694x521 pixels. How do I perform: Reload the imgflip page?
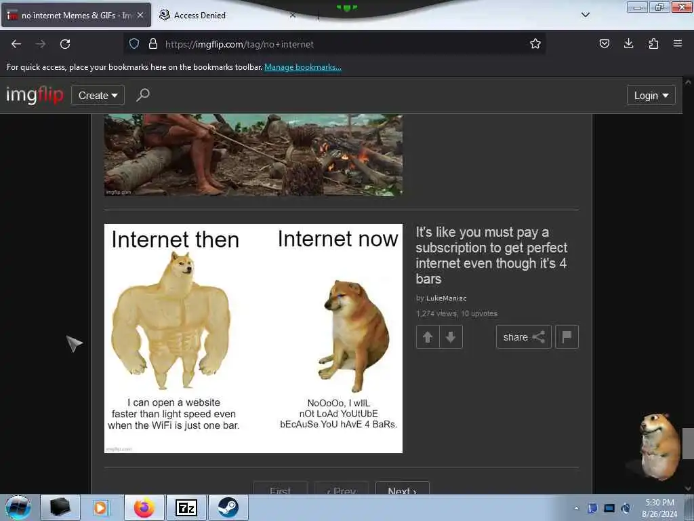coord(65,44)
